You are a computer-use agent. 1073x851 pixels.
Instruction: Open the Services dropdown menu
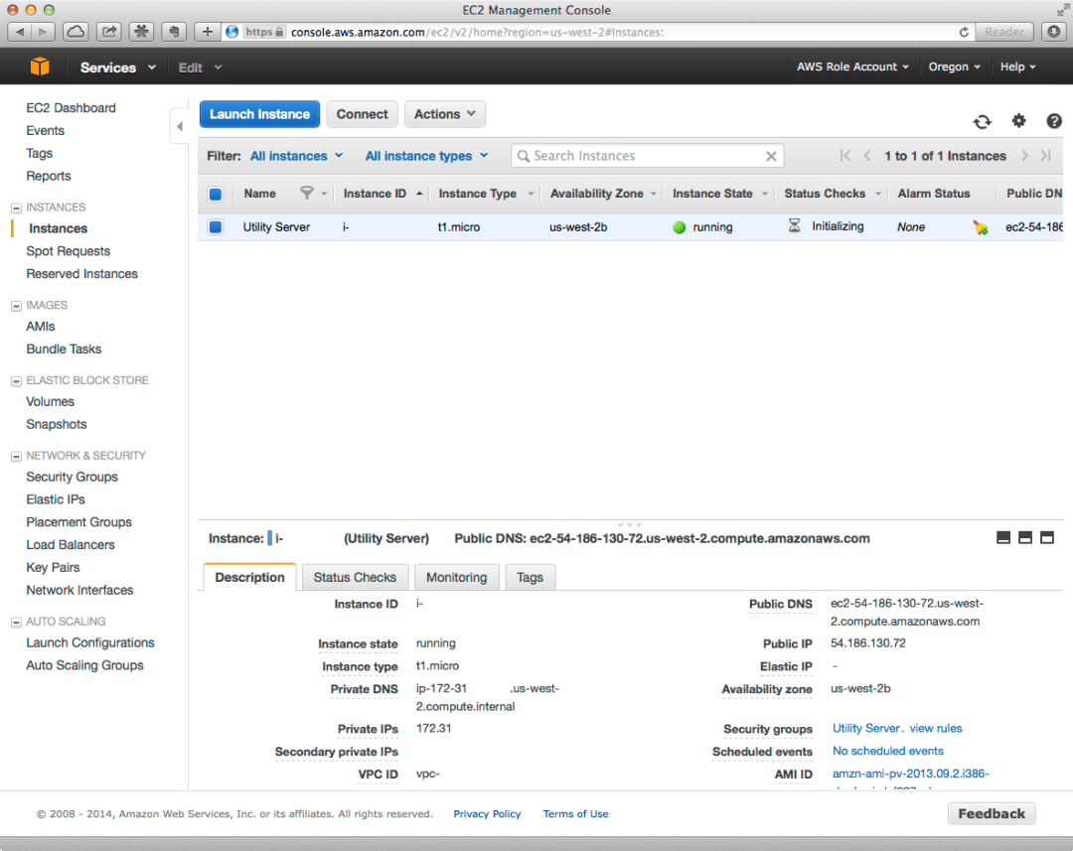(x=117, y=68)
